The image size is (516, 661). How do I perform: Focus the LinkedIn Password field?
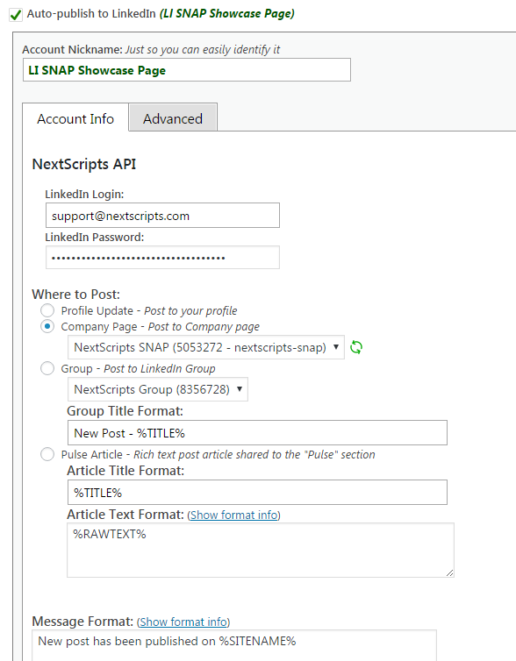[x=162, y=258]
